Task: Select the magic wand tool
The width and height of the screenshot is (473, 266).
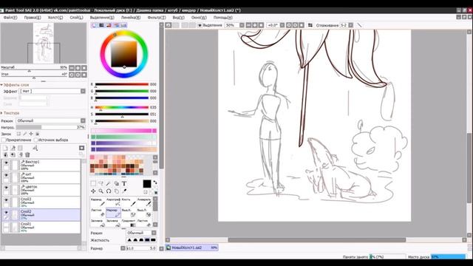Action: [109, 183]
